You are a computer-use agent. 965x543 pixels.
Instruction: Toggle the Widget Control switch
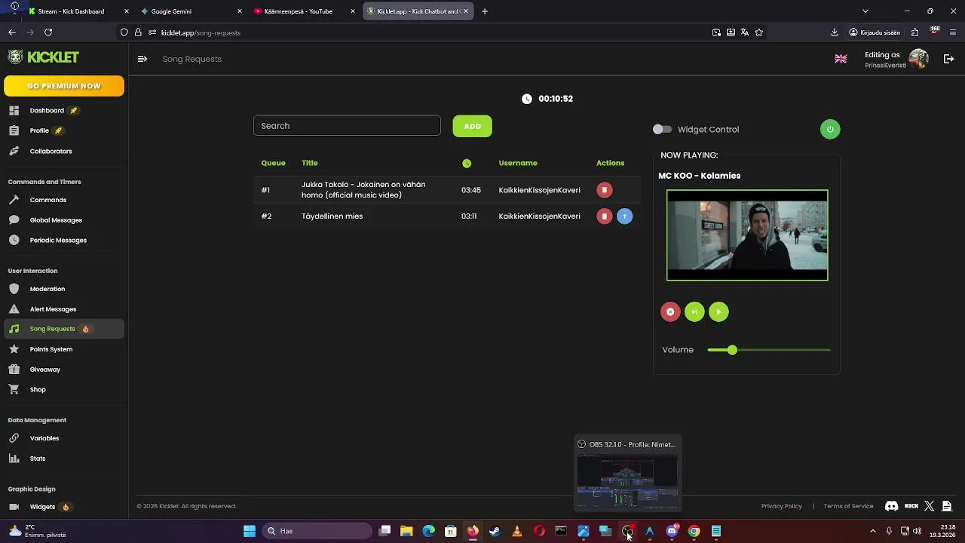(662, 130)
